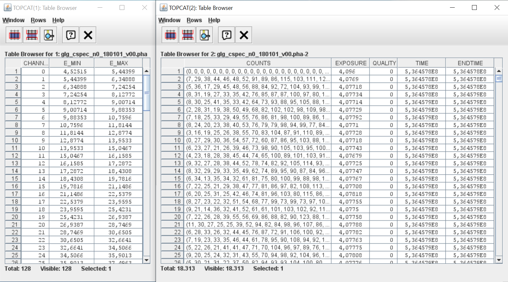Click scrollbar up arrow in TOPCAT(1) table

146,71
